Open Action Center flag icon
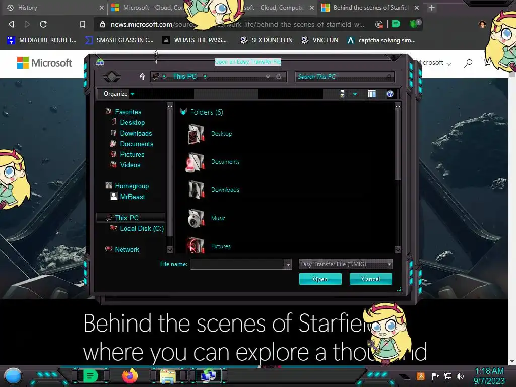Image resolution: width=516 pixels, height=387 pixels. click(x=436, y=376)
